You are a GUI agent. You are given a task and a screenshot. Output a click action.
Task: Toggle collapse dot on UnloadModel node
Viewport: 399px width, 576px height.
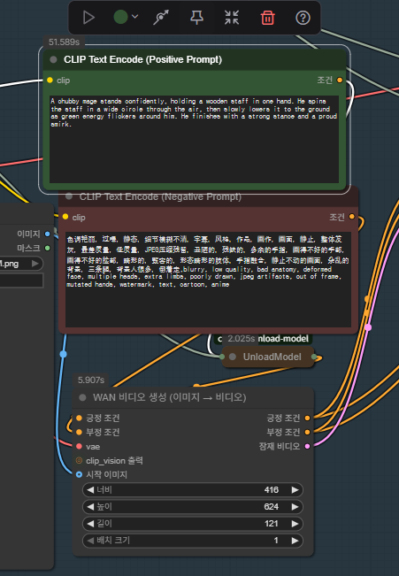[233, 357]
